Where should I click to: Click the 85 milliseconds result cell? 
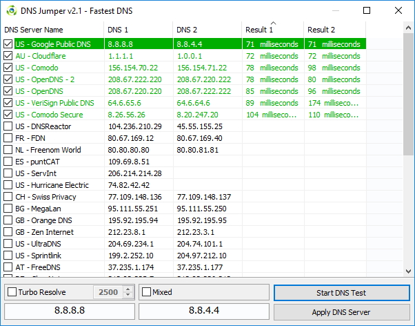(x=273, y=91)
